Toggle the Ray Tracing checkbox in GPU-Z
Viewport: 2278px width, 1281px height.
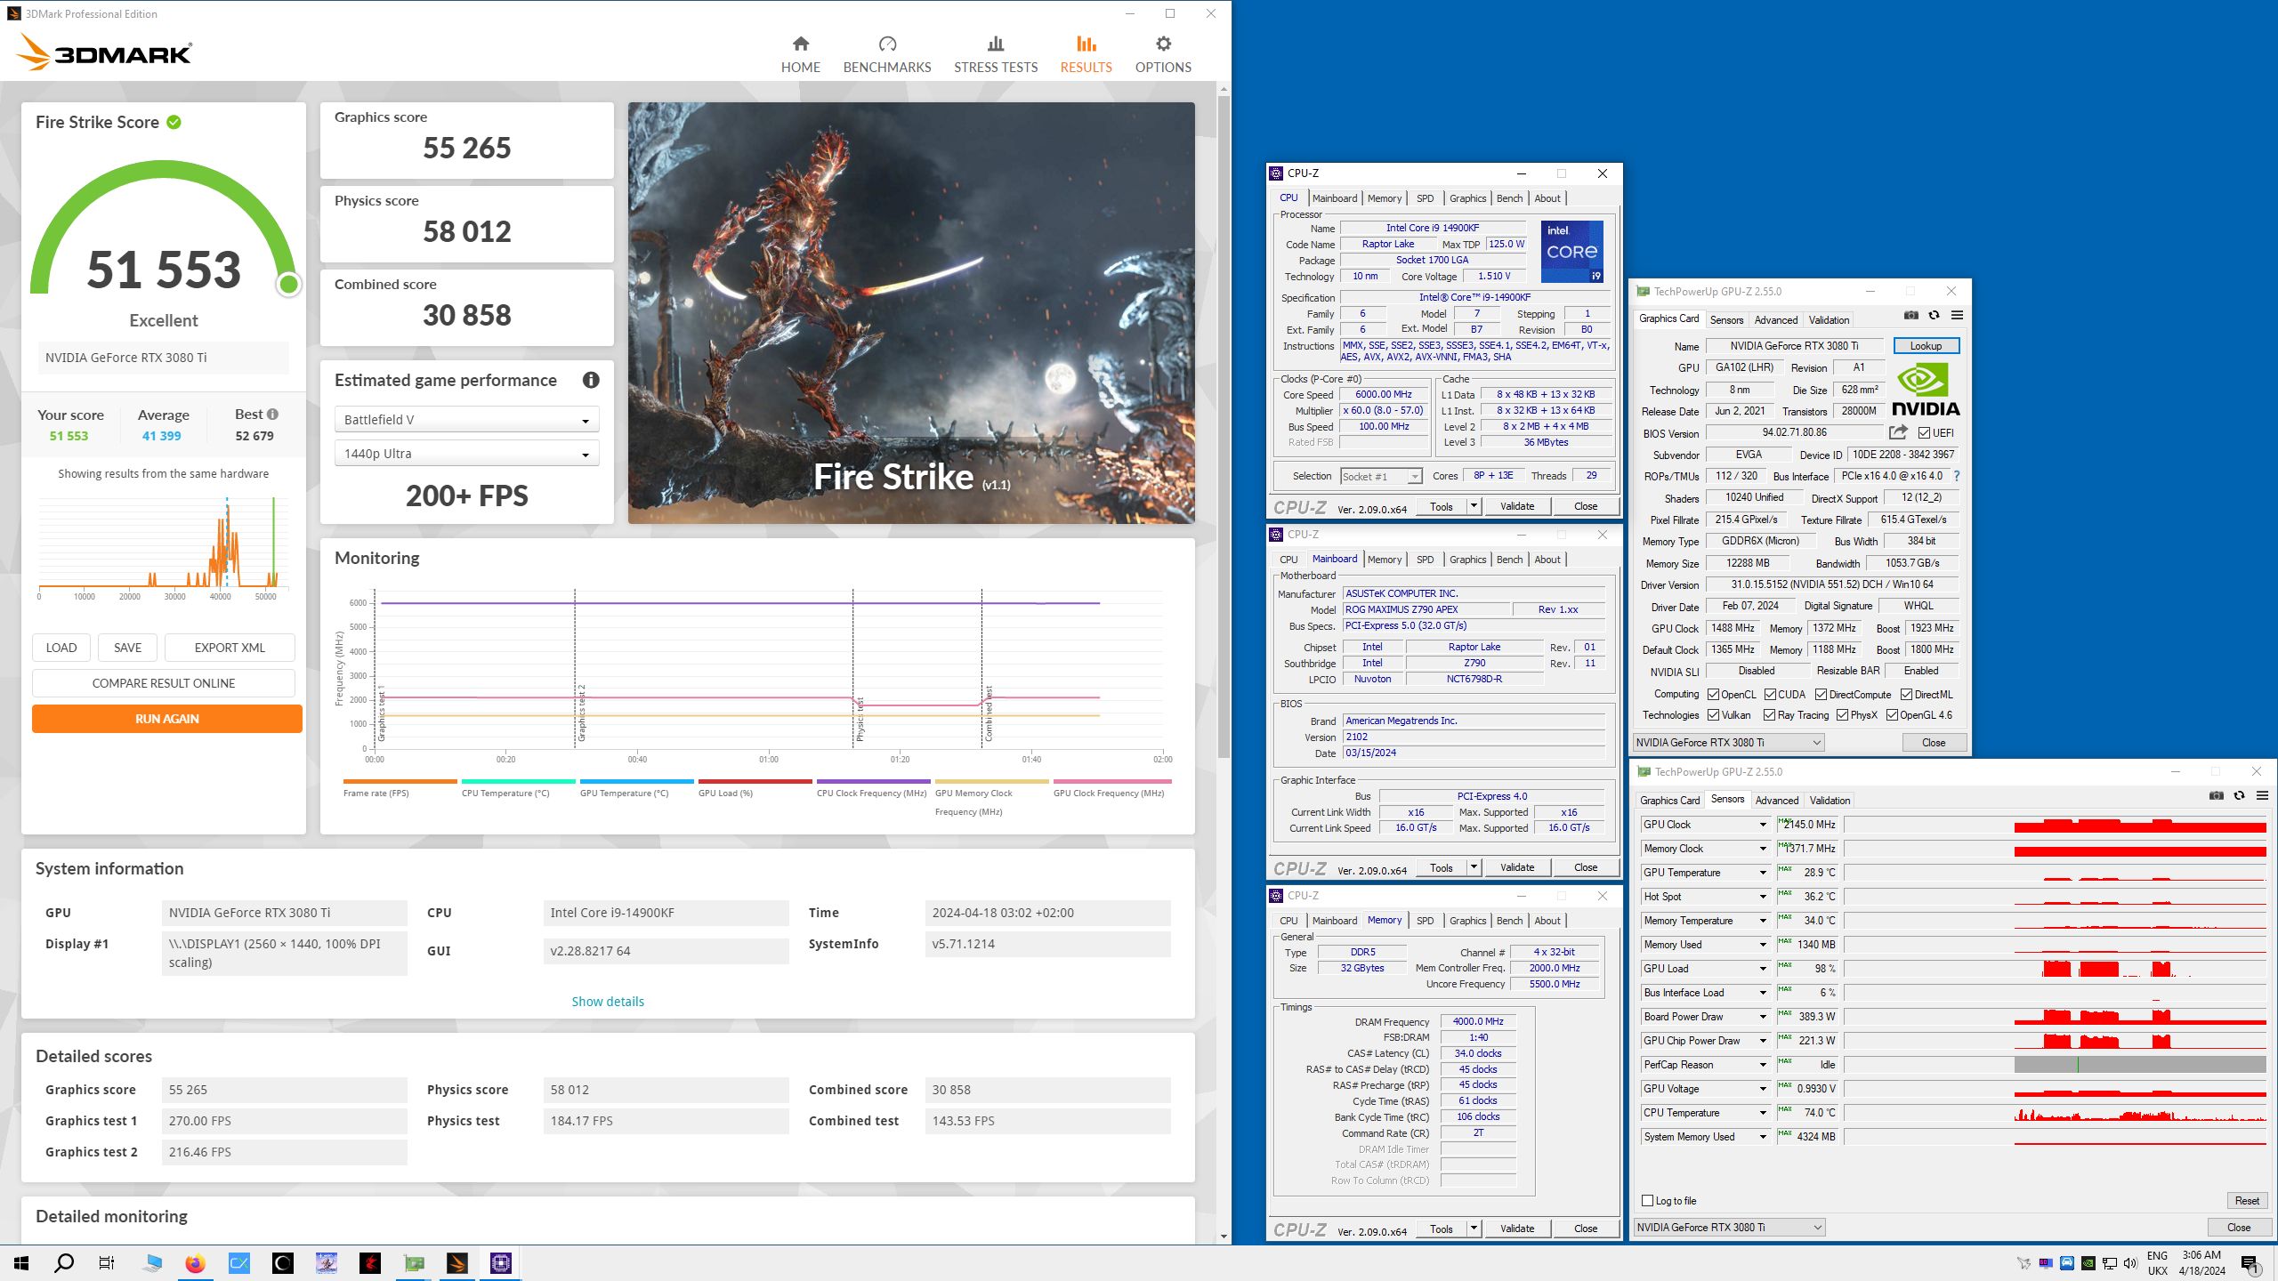point(1770,715)
